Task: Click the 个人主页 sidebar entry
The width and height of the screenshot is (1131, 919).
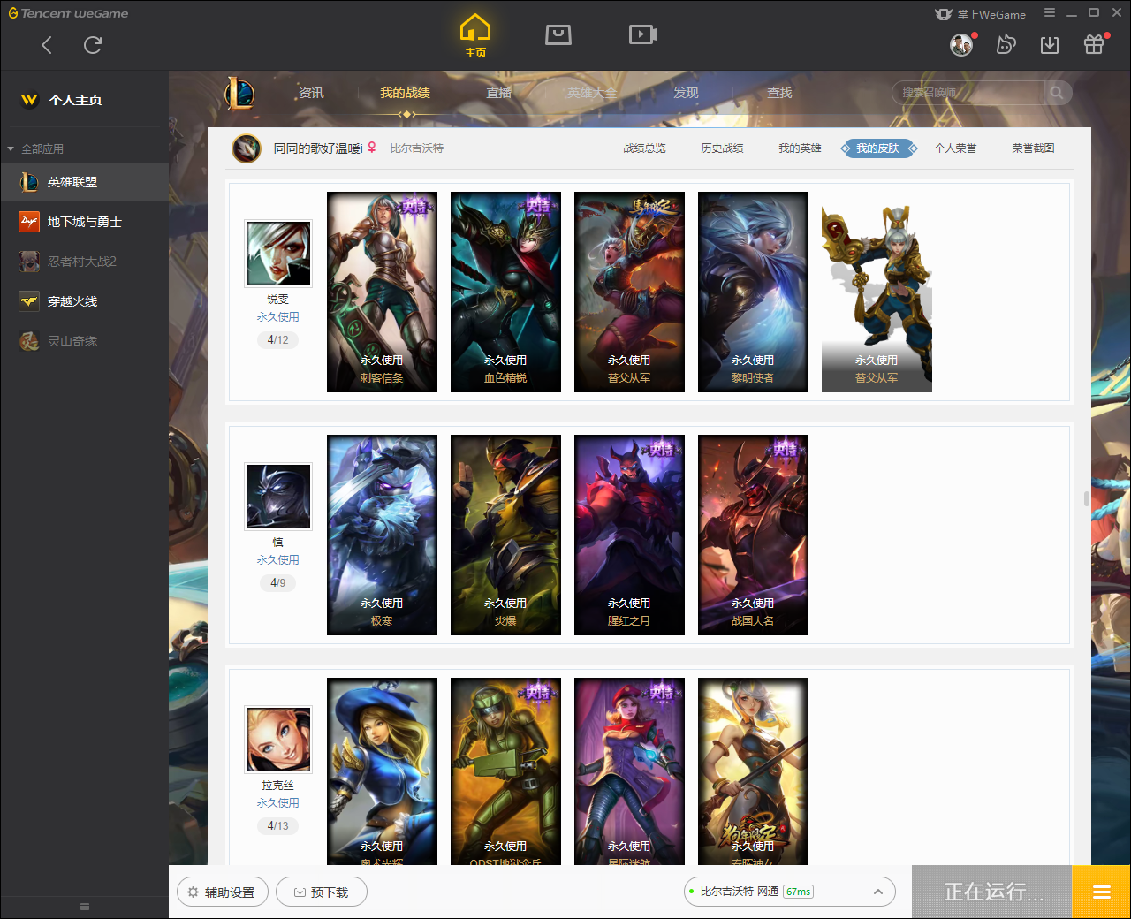Action: (84, 100)
